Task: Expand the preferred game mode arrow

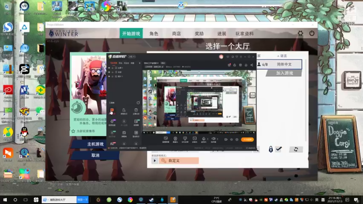Action: pos(155,160)
